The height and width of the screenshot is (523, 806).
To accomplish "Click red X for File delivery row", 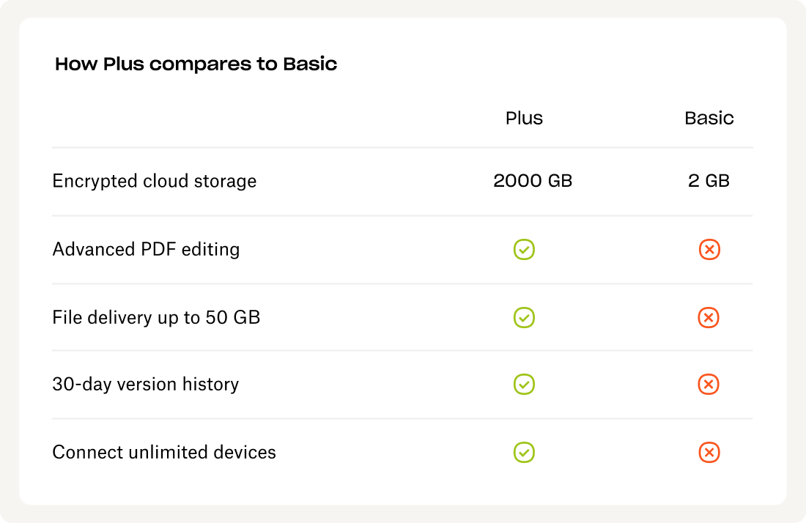I will [709, 317].
